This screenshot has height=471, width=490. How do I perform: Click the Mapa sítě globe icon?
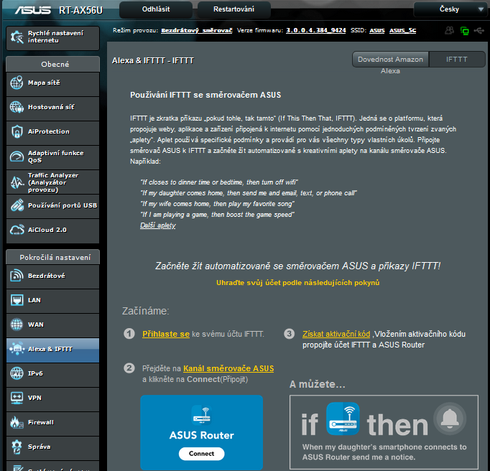tap(17, 83)
